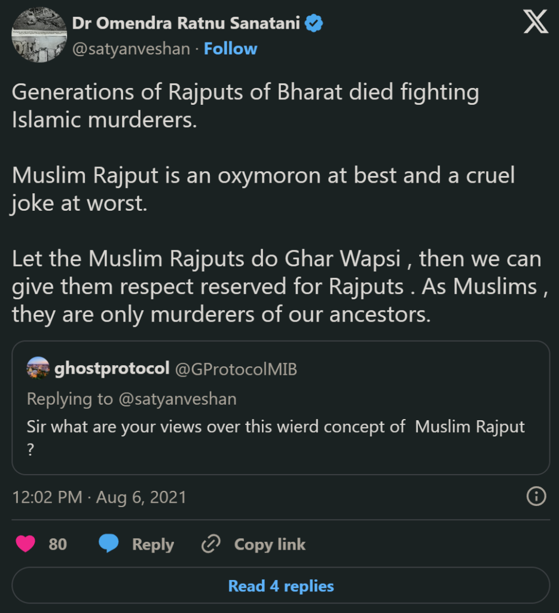Click ghostprotocol's circular avatar in the quoted reply
Image resolution: width=559 pixels, height=613 pixels.
36,368
